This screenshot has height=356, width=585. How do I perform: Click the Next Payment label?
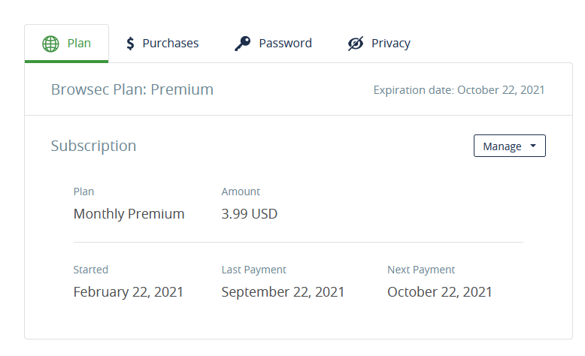(x=421, y=270)
